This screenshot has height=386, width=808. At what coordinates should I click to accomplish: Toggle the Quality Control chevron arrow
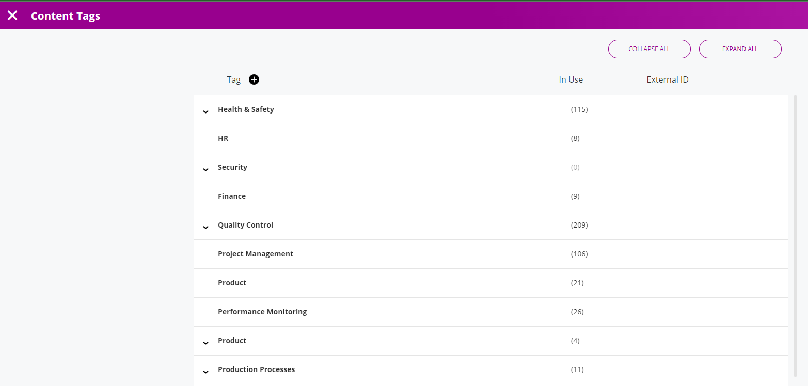tap(205, 226)
